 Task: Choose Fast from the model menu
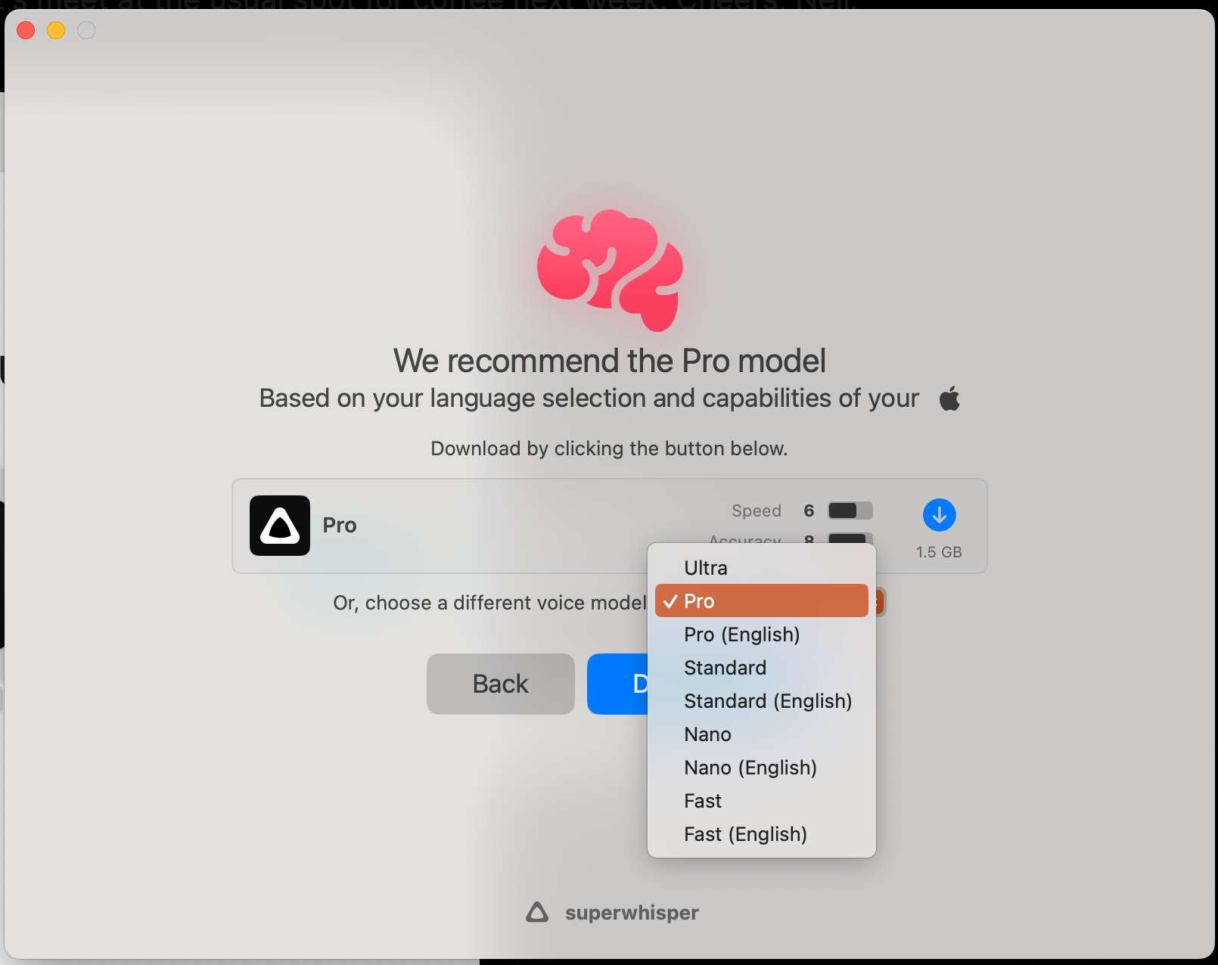pos(762,801)
